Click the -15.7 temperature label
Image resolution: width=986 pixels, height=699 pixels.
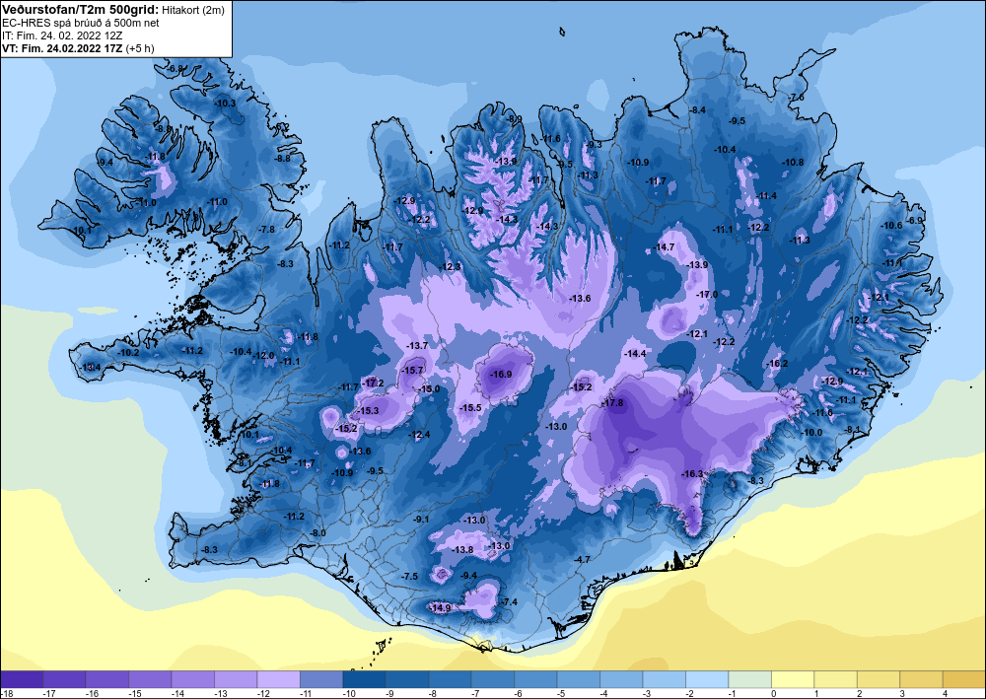click(412, 371)
